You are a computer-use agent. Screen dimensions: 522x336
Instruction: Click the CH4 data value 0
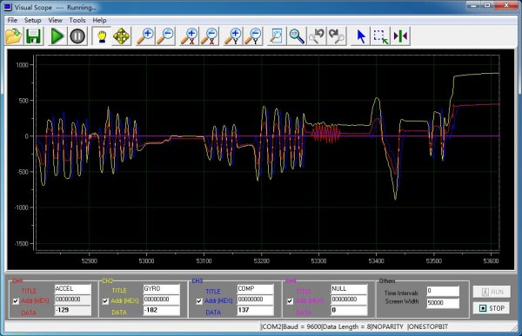(x=349, y=310)
